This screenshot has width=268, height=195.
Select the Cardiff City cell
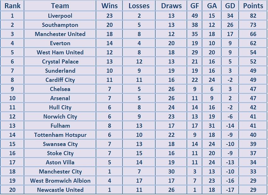pos(60,80)
